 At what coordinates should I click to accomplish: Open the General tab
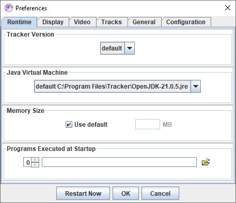pyautogui.click(x=144, y=22)
